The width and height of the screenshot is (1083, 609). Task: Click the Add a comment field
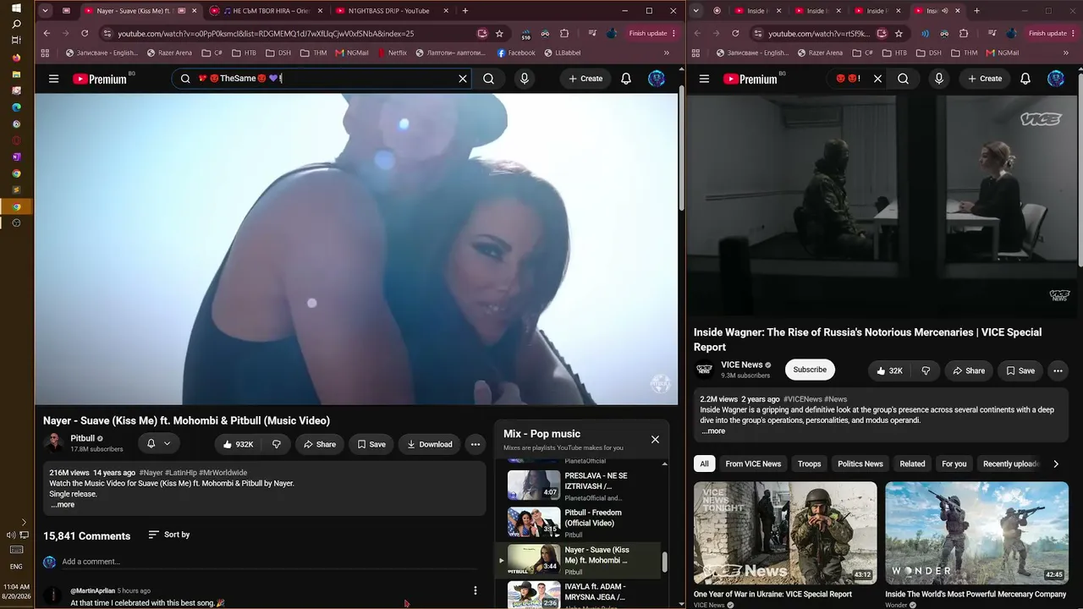(269, 562)
